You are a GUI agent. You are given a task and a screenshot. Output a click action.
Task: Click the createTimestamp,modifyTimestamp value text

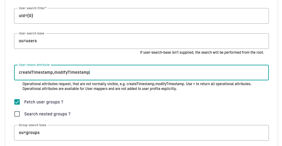click(54, 72)
